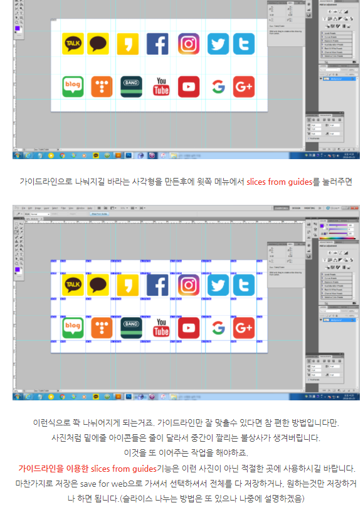Screen dimensions: 363x515
Task: Toggle the Hyphenate checkbox in lower Paragraph panel
Action: pos(308,380)
